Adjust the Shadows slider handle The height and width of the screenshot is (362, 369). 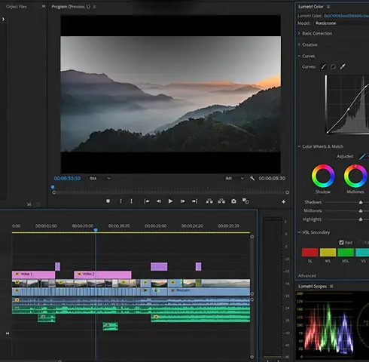361,202
